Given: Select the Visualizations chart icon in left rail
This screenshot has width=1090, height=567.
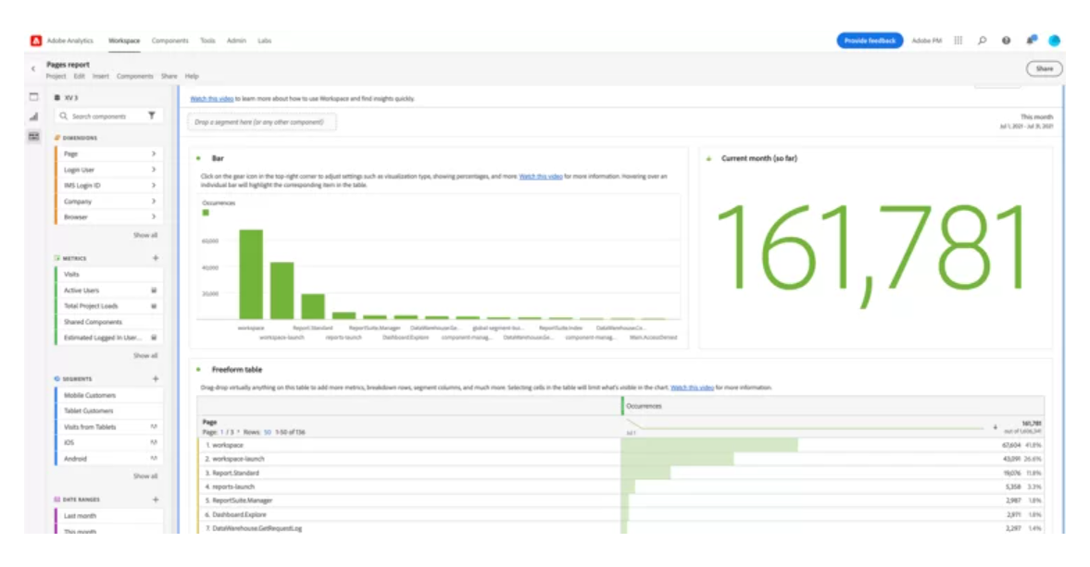Looking at the screenshot, I should tap(33, 117).
